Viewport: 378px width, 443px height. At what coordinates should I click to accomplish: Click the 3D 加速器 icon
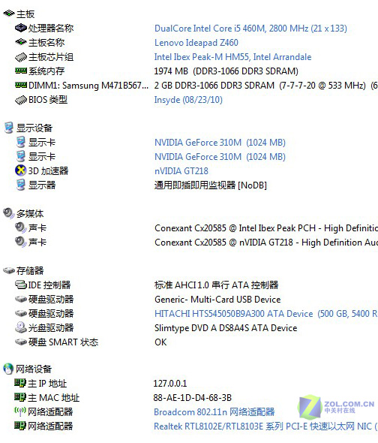20,170
